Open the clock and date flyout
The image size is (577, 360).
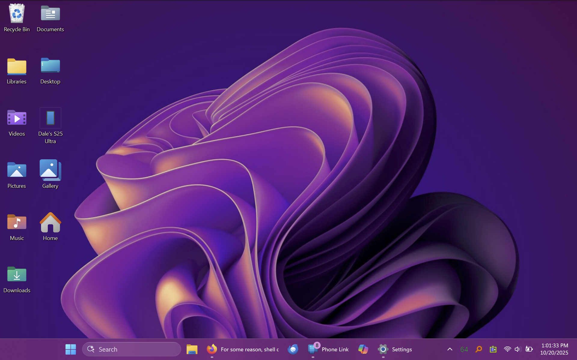pyautogui.click(x=554, y=349)
